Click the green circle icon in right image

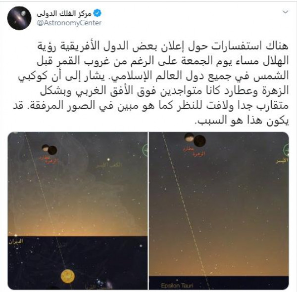coord(286,150)
